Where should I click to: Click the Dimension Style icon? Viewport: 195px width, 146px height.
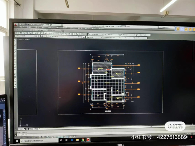(x=105, y=34)
